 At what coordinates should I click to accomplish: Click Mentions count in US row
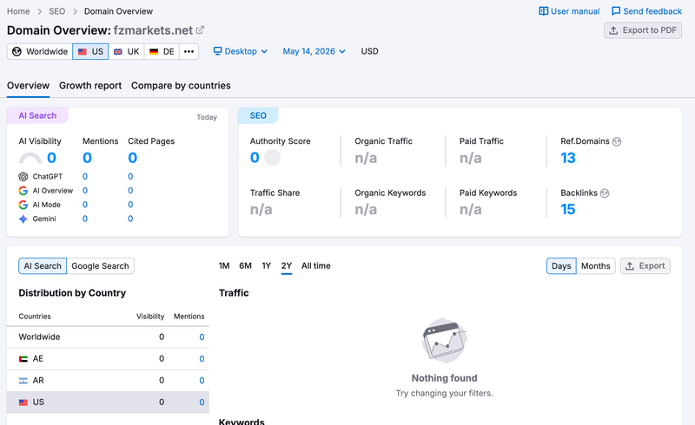click(202, 402)
